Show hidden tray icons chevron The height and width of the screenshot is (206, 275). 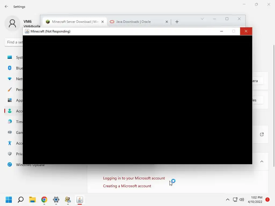[228, 200]
